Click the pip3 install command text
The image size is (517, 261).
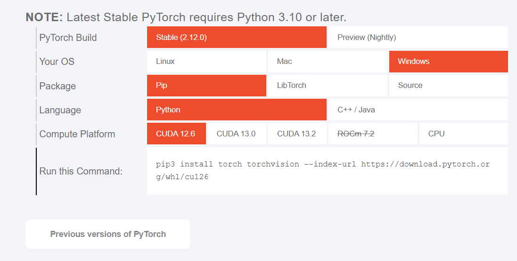pyautogui.click(x=323, y=171)
